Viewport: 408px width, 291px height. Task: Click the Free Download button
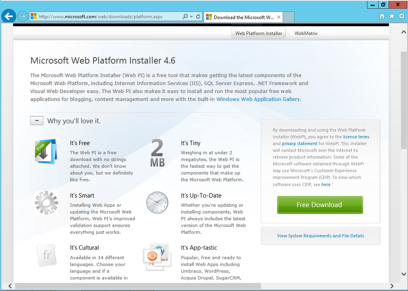coord(320,205)
